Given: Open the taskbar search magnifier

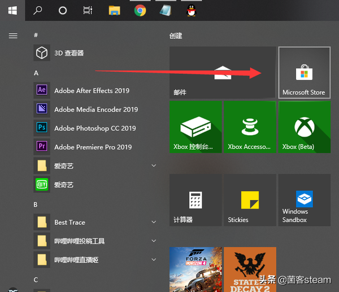Looking at the screenshot, I should 38,10.
